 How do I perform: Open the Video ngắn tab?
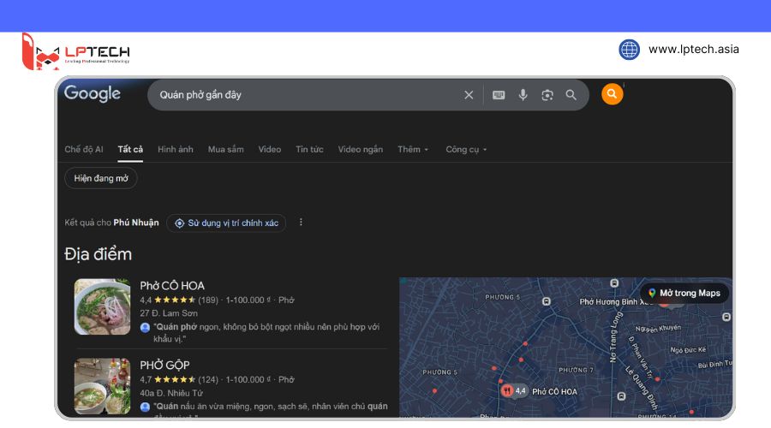[361, 150]
